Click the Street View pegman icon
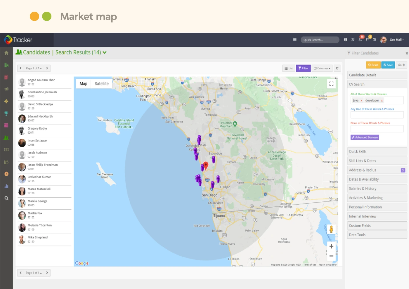 point(331,229)
